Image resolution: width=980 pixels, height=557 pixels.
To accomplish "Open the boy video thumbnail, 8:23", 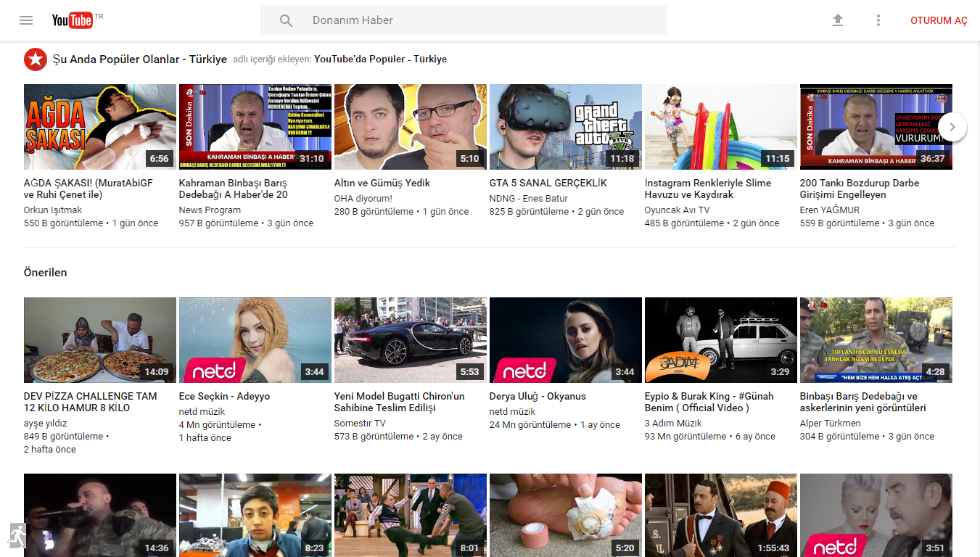I will tap(255, 516).
